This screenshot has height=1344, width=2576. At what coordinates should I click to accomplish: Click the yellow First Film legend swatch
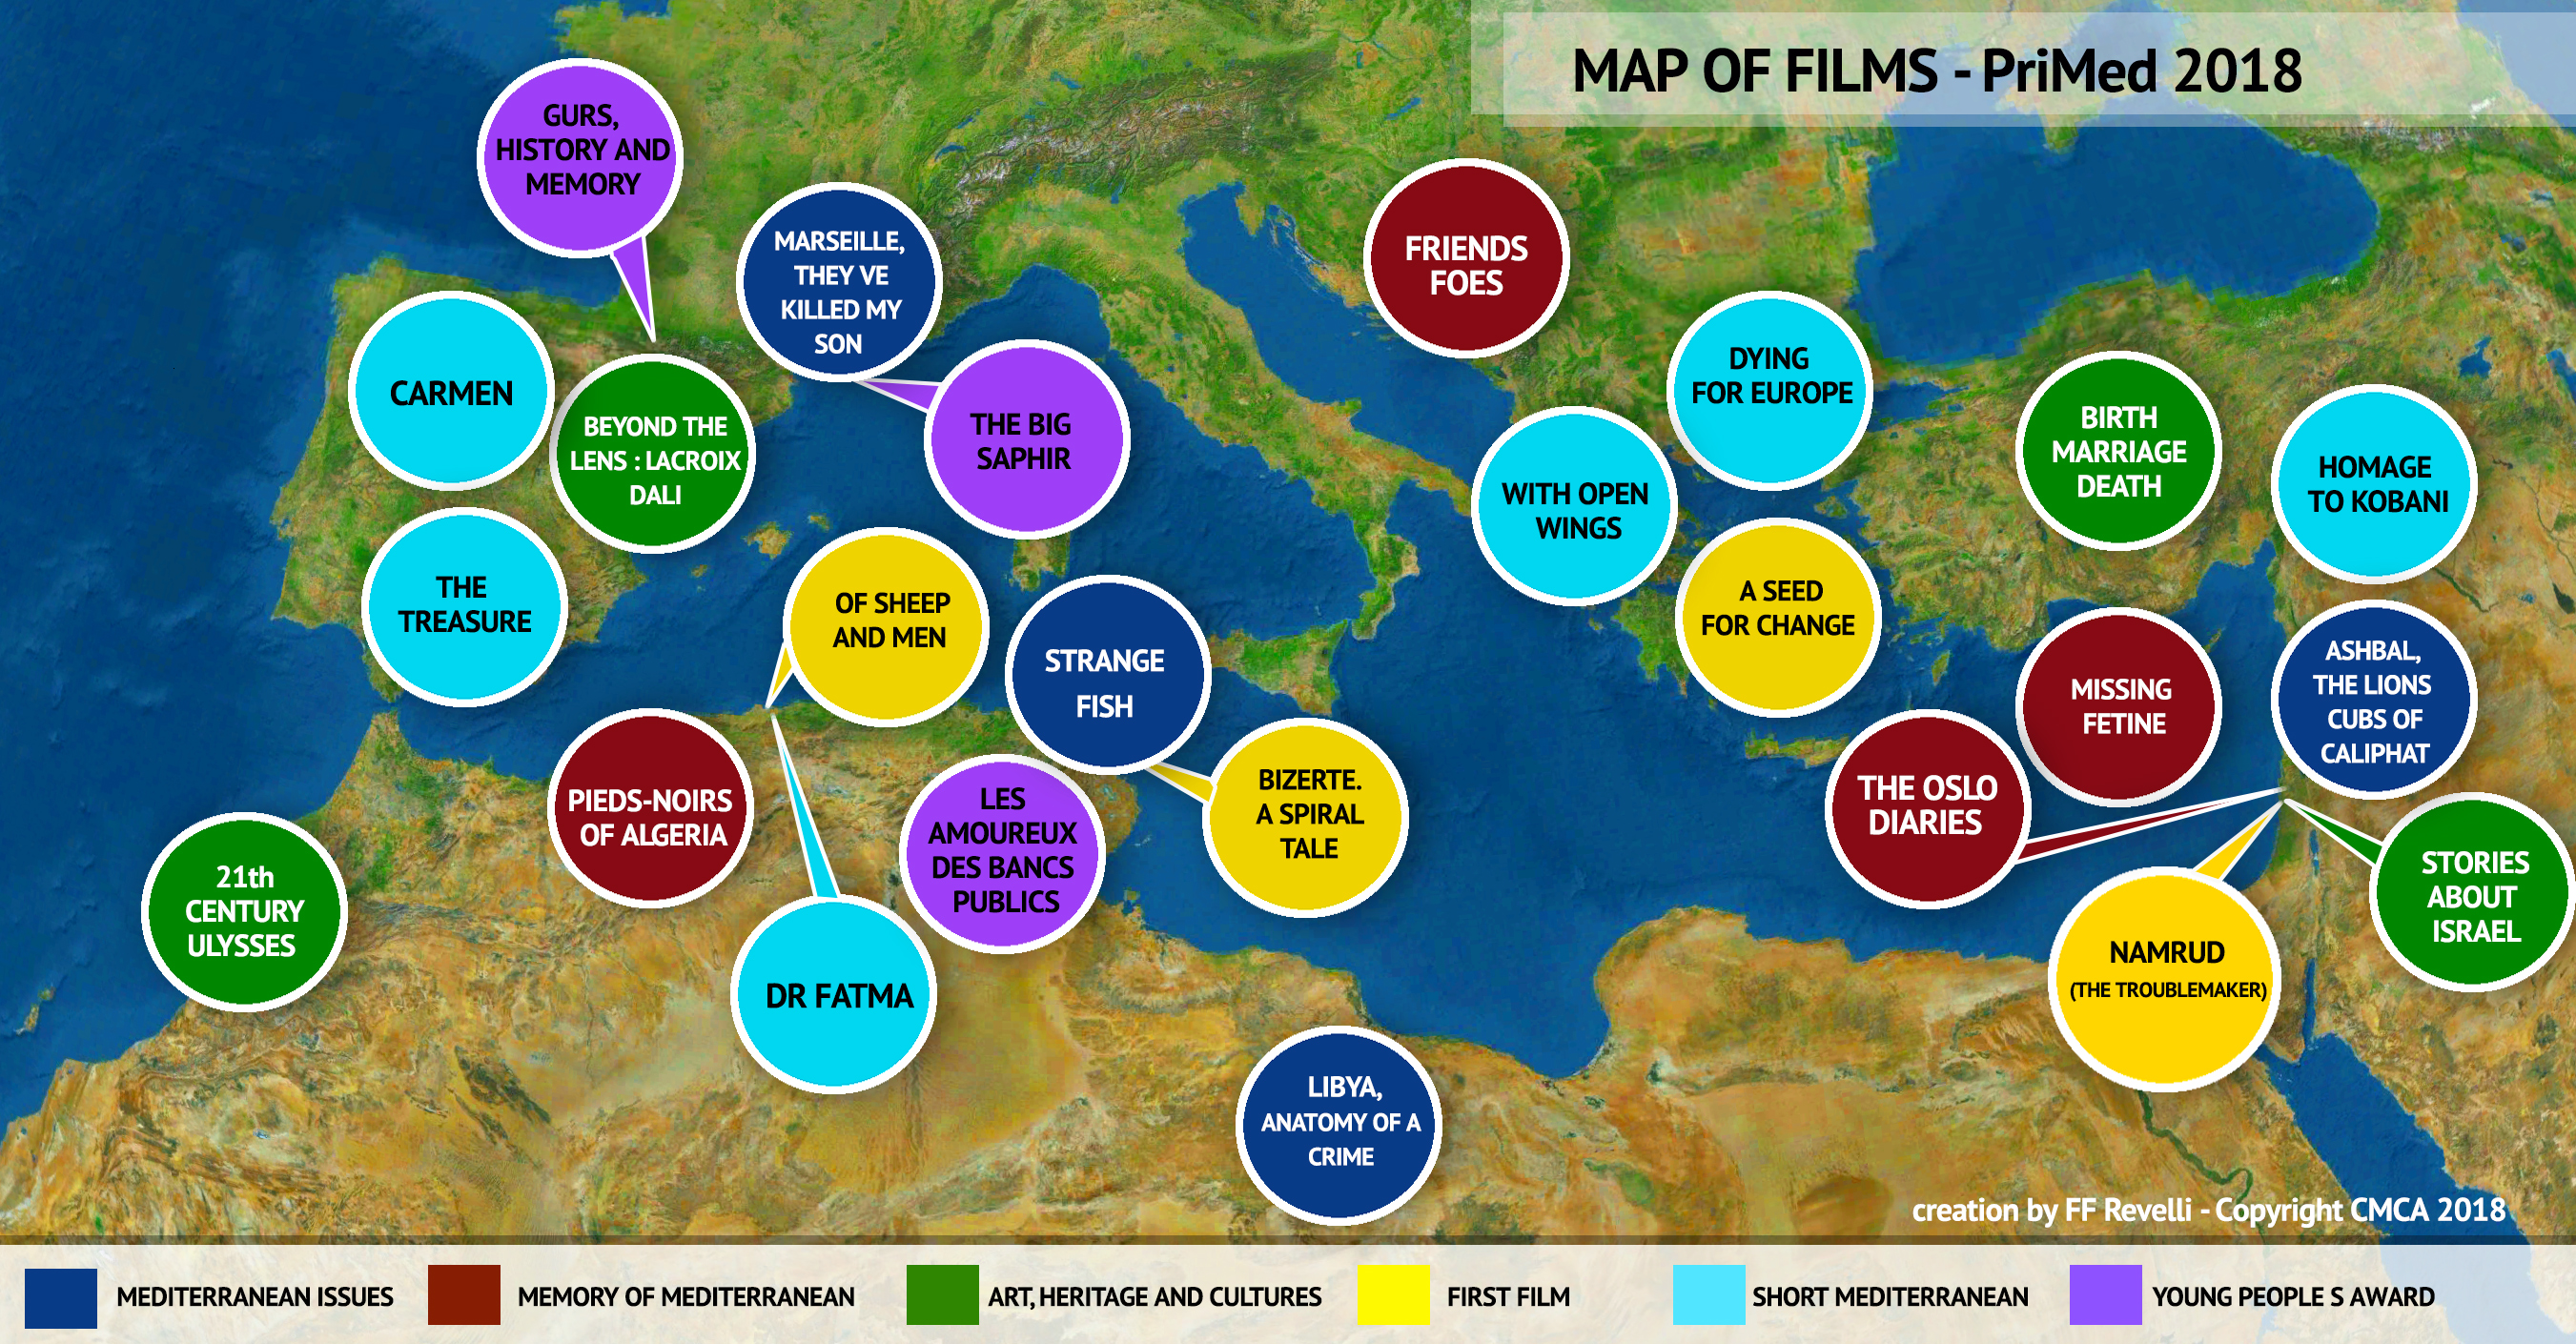point(1393,1296)
